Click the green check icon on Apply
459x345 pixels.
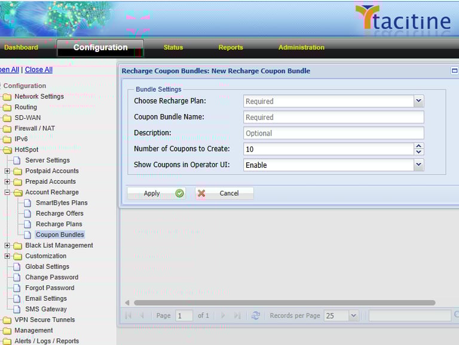click(179, 193)
